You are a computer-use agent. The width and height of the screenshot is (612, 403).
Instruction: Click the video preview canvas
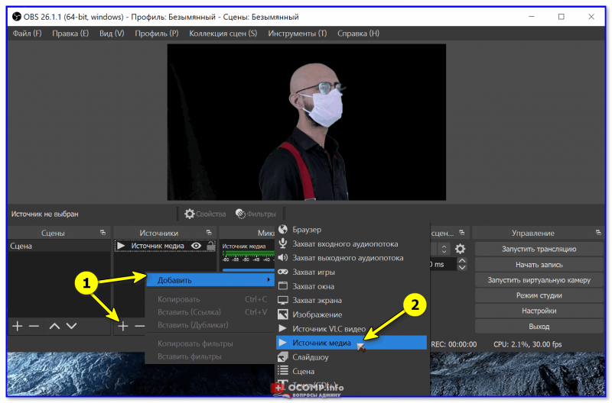coord(307,122)
